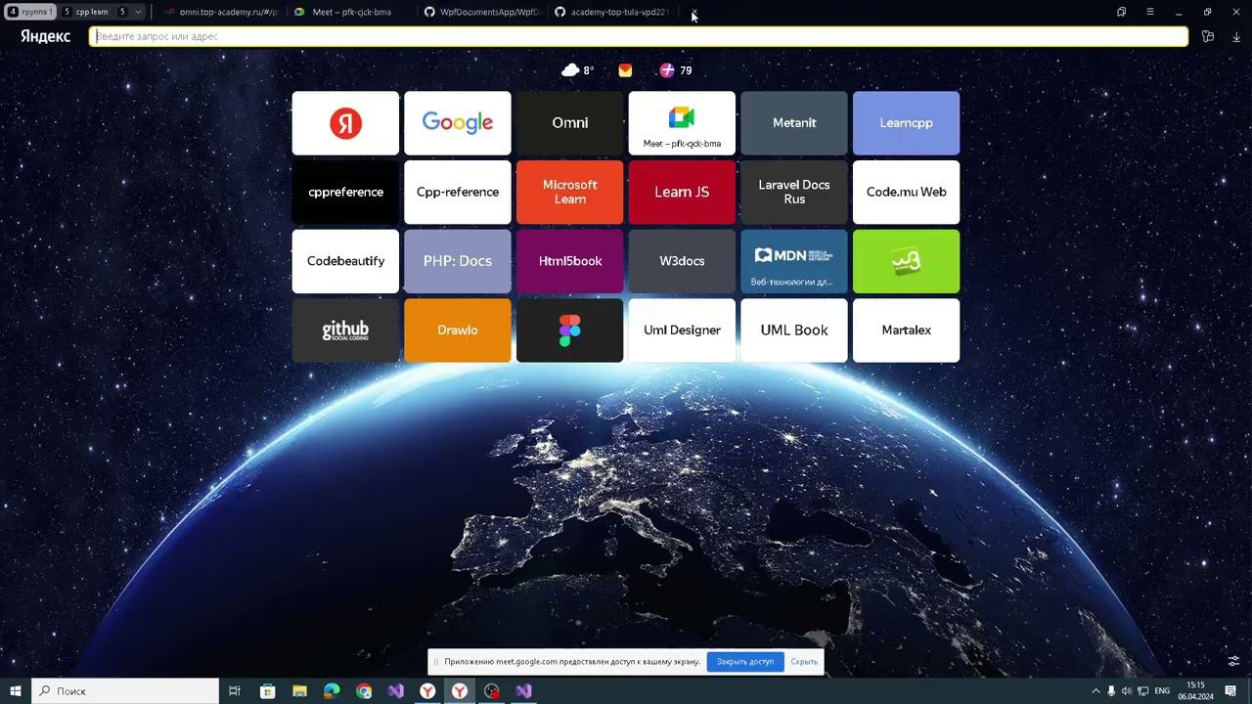Open the Laravel Docs Rus tile
This screenshot has height=704, width=1252.
point(794,193)
